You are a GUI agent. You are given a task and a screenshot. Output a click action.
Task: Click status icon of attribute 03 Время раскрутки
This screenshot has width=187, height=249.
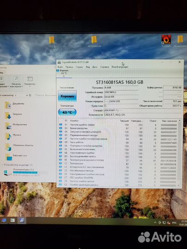[x=60, y=128]
